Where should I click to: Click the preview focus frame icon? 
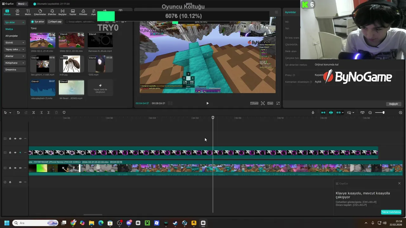[263, 103]
